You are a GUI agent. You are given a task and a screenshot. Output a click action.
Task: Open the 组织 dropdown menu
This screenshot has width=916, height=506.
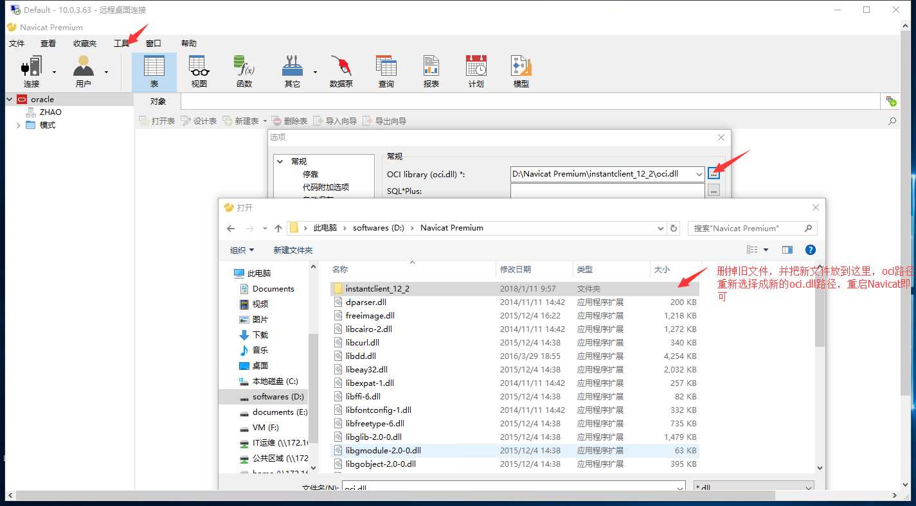click(x=242, y=250)
